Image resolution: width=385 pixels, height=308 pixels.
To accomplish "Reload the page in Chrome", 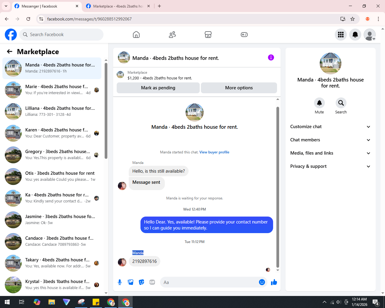I will (28, 19).
